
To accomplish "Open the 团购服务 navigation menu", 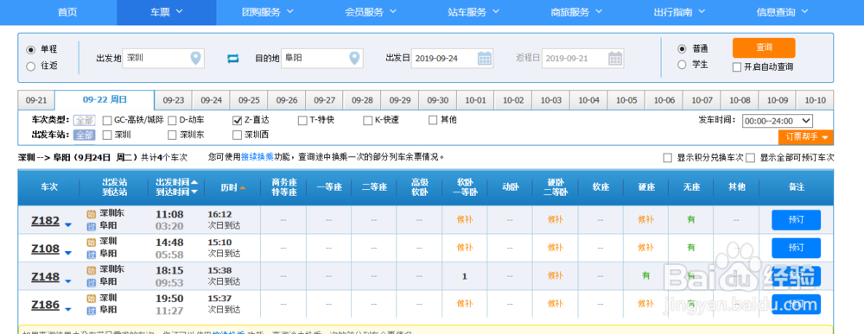I will click(x=268, y=12).
